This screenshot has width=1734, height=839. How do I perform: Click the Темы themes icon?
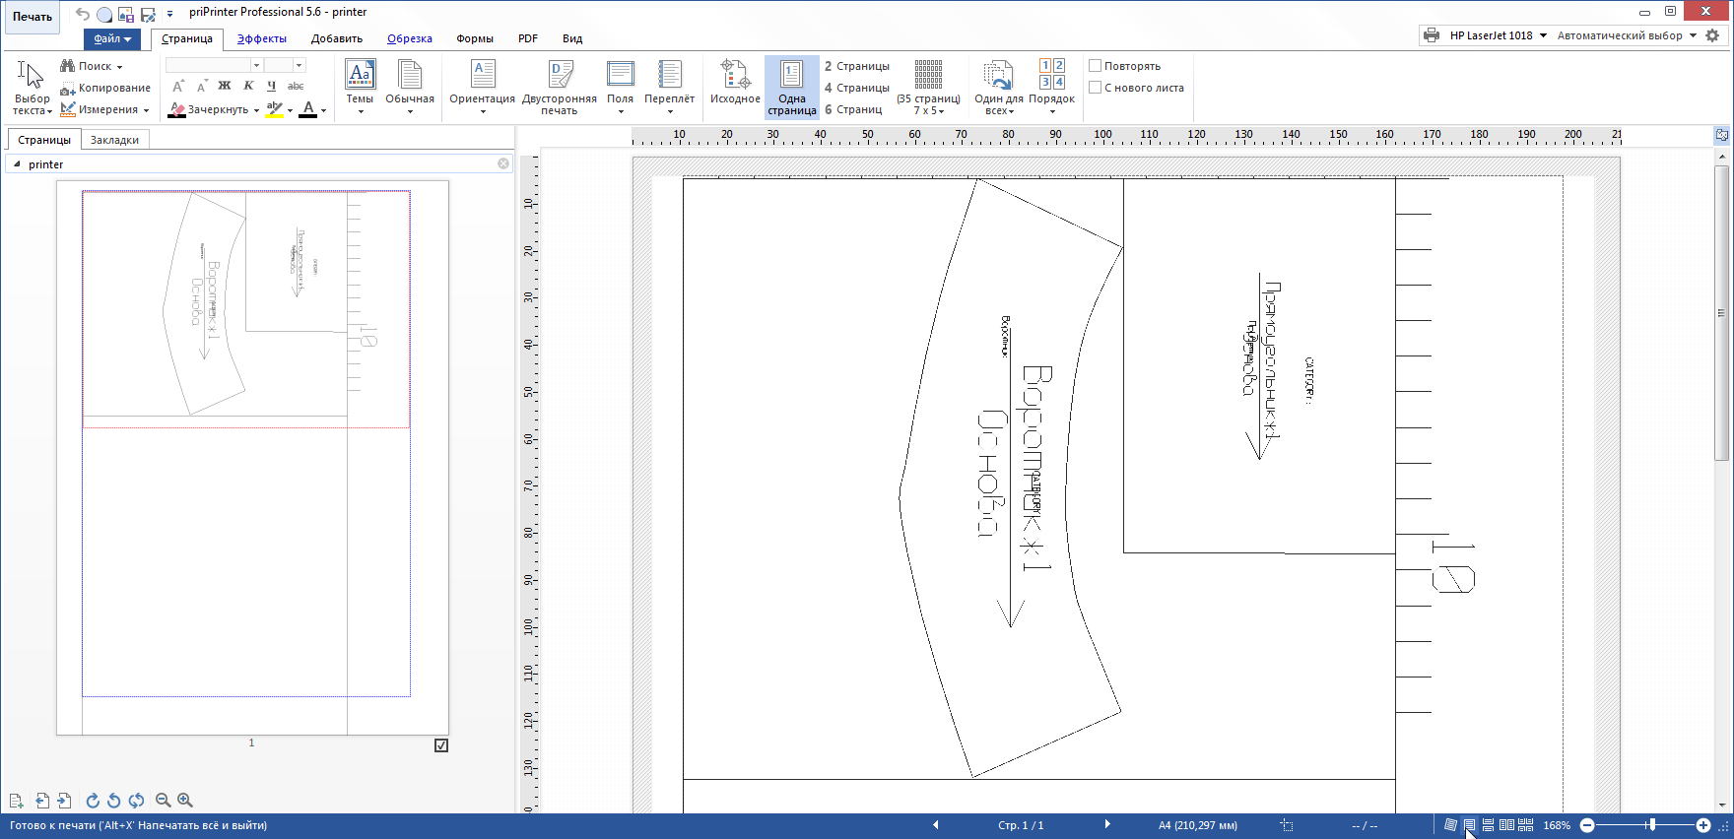click(x=360, y=76)
